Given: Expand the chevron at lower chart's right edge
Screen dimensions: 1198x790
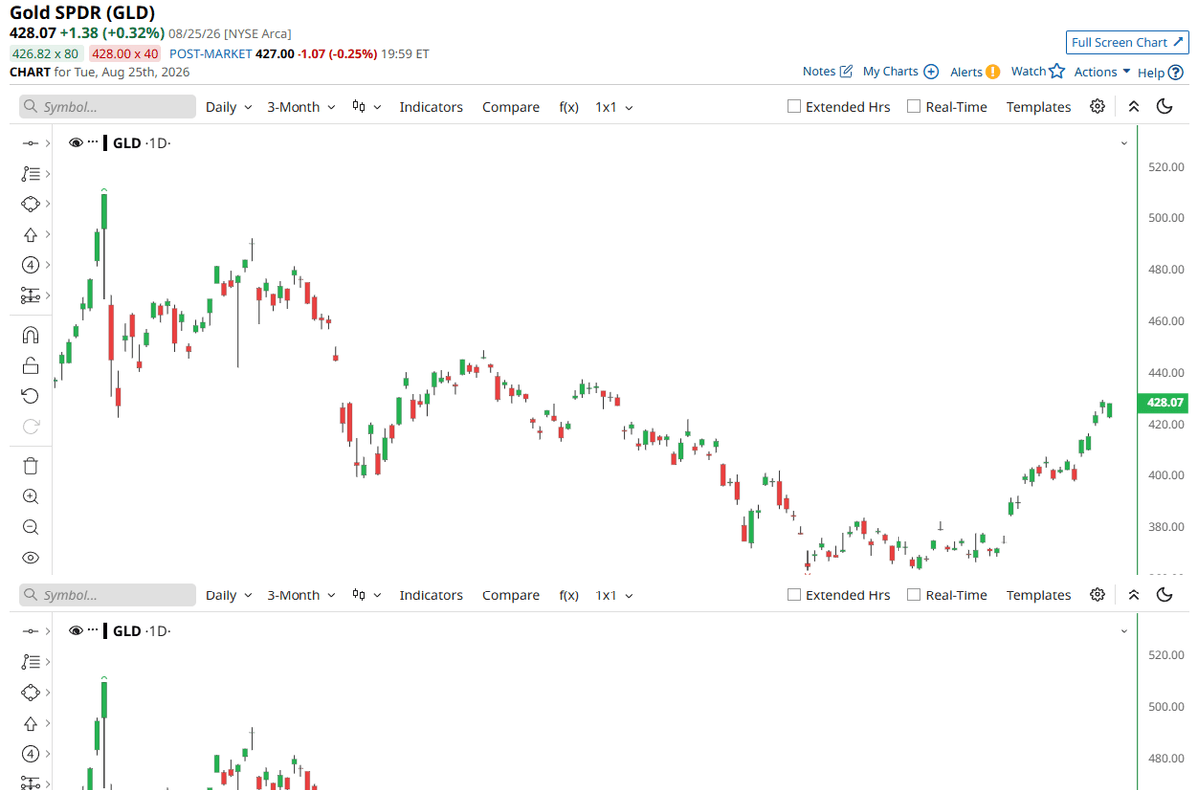Looking at the screenshot, I should tap(1125, 632).
